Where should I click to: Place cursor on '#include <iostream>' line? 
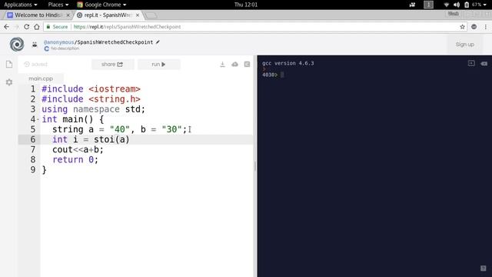91,89
